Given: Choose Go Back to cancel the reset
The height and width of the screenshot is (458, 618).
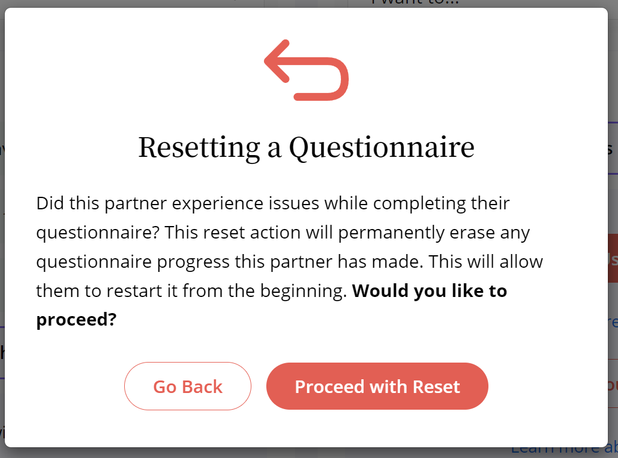Looking at the screenshot, I should pos(187,386).
